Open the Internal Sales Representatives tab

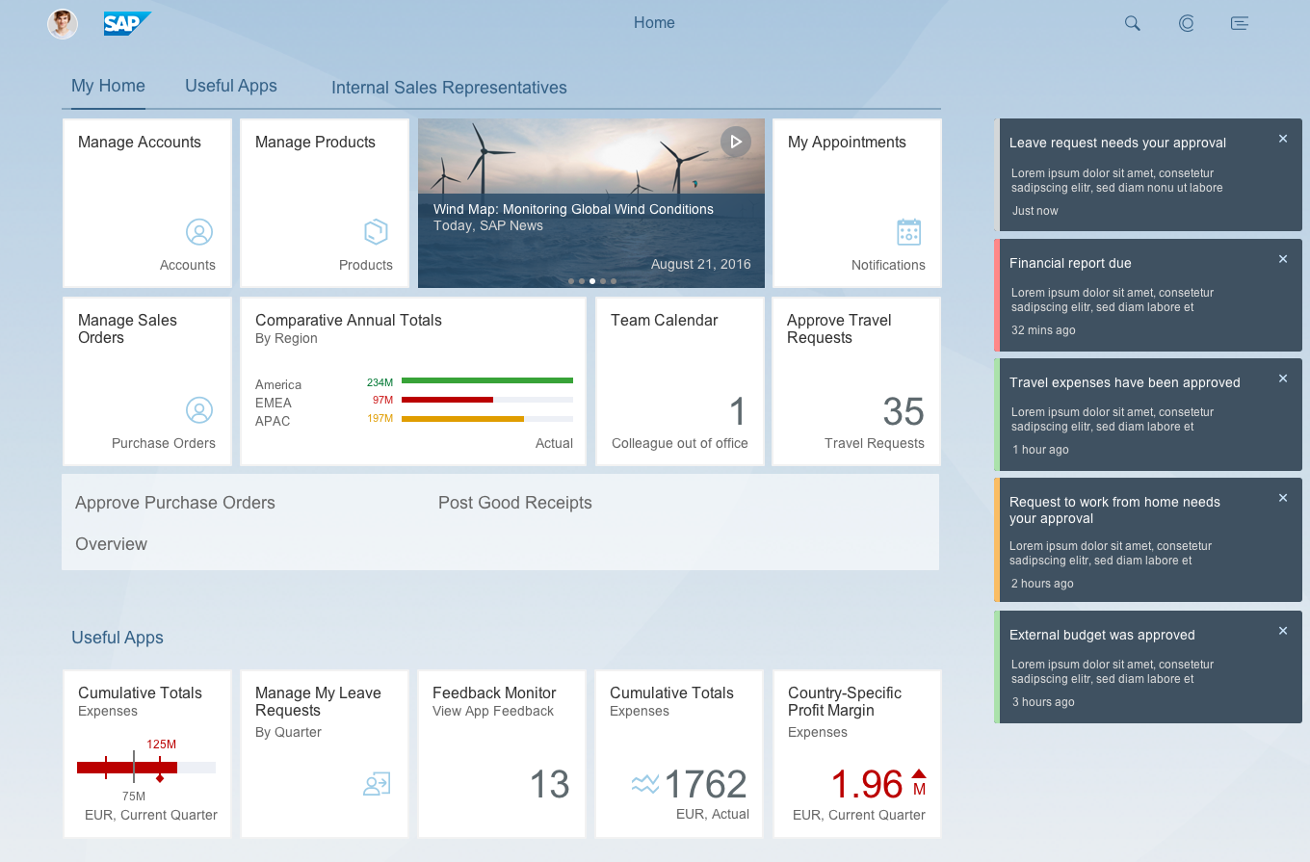(x=449, y=88)
